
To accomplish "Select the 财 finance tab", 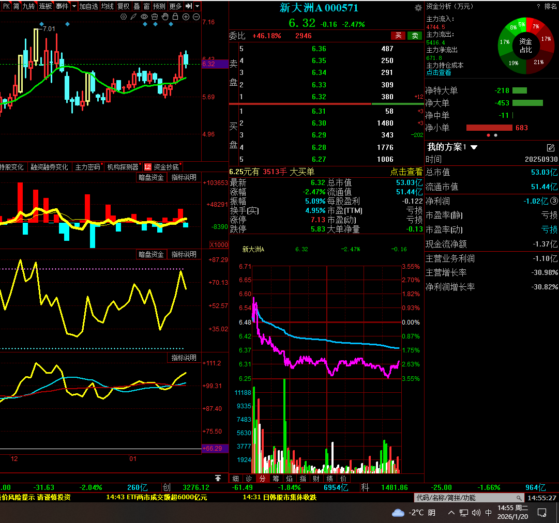I will point(316,479).
